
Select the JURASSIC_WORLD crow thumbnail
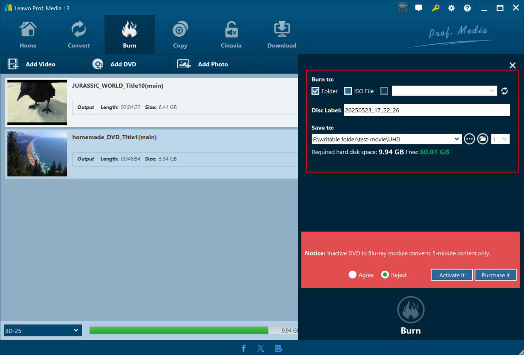[x=37, y=102]
